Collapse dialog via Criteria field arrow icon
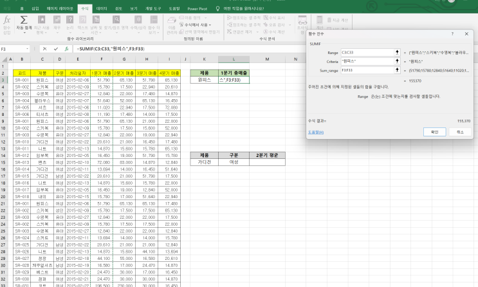 click(397, 61)
